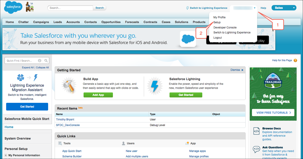Click the Quick Find info icon
This screenshot has height=159, width=303.
[x=40, y=61]
